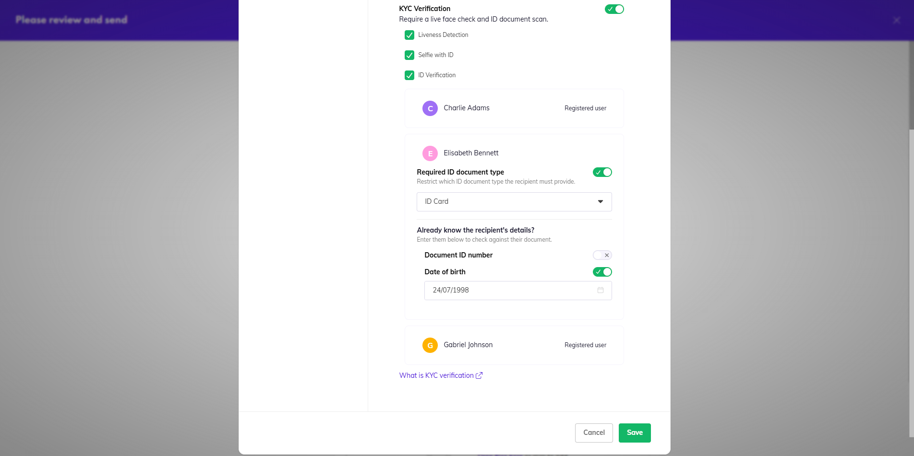This screenshot has width=914, height=456.
Task: Click Charlie Adams avatar icon
Action: pyautogui.click(x=430, y=108)
